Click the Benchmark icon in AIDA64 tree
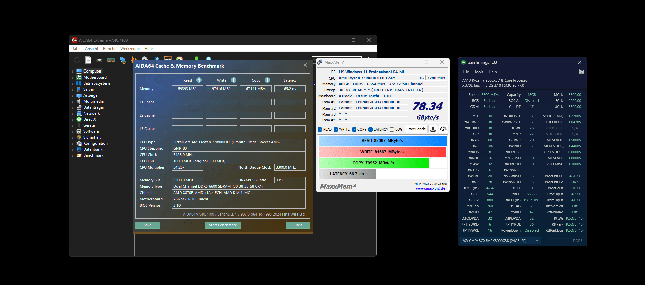The height and width of the screenshot is (285, 645). (79, 155)
